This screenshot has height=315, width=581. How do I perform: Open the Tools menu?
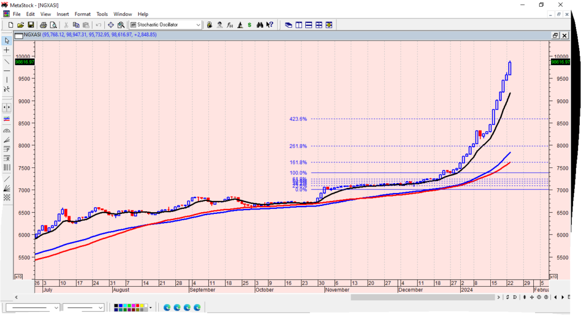[102, 14]
